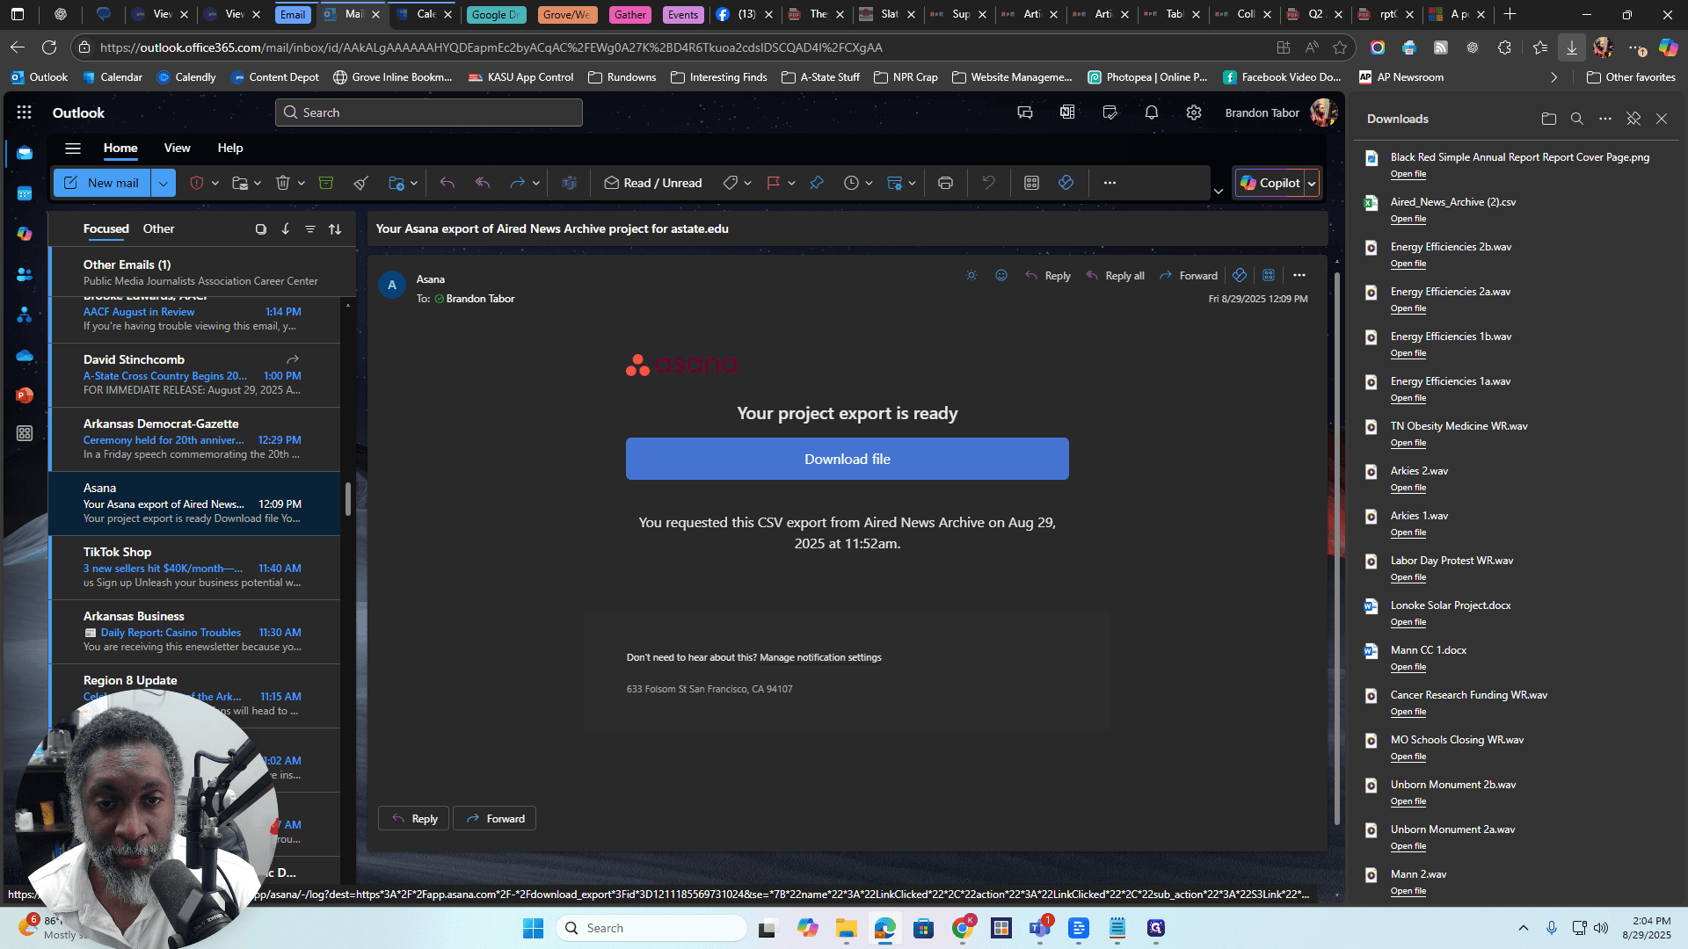Click the New mail button
Screen dimensions: 1688x949
click(x=102, y=183)
